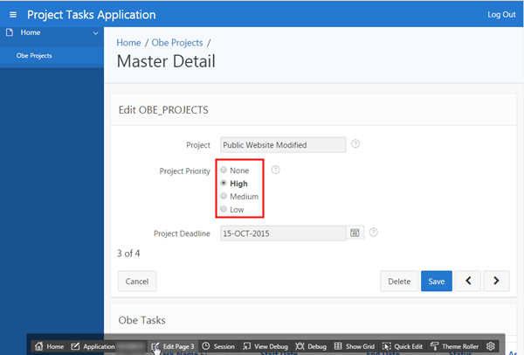
Task: Click the Save button
Action: point(435,281)
